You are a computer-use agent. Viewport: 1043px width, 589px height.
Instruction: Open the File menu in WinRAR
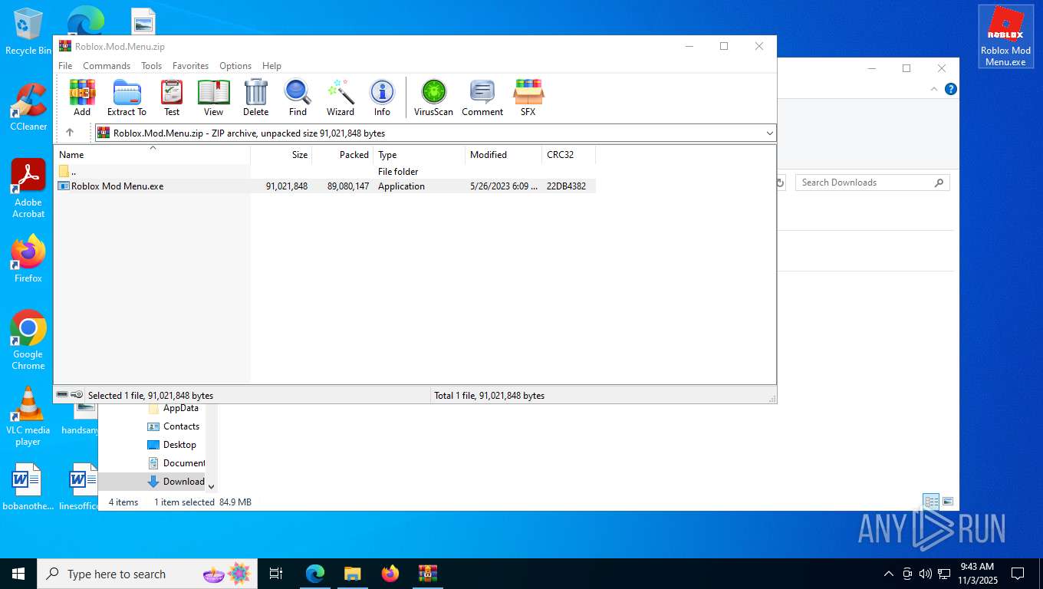click(x=65, y=66)
